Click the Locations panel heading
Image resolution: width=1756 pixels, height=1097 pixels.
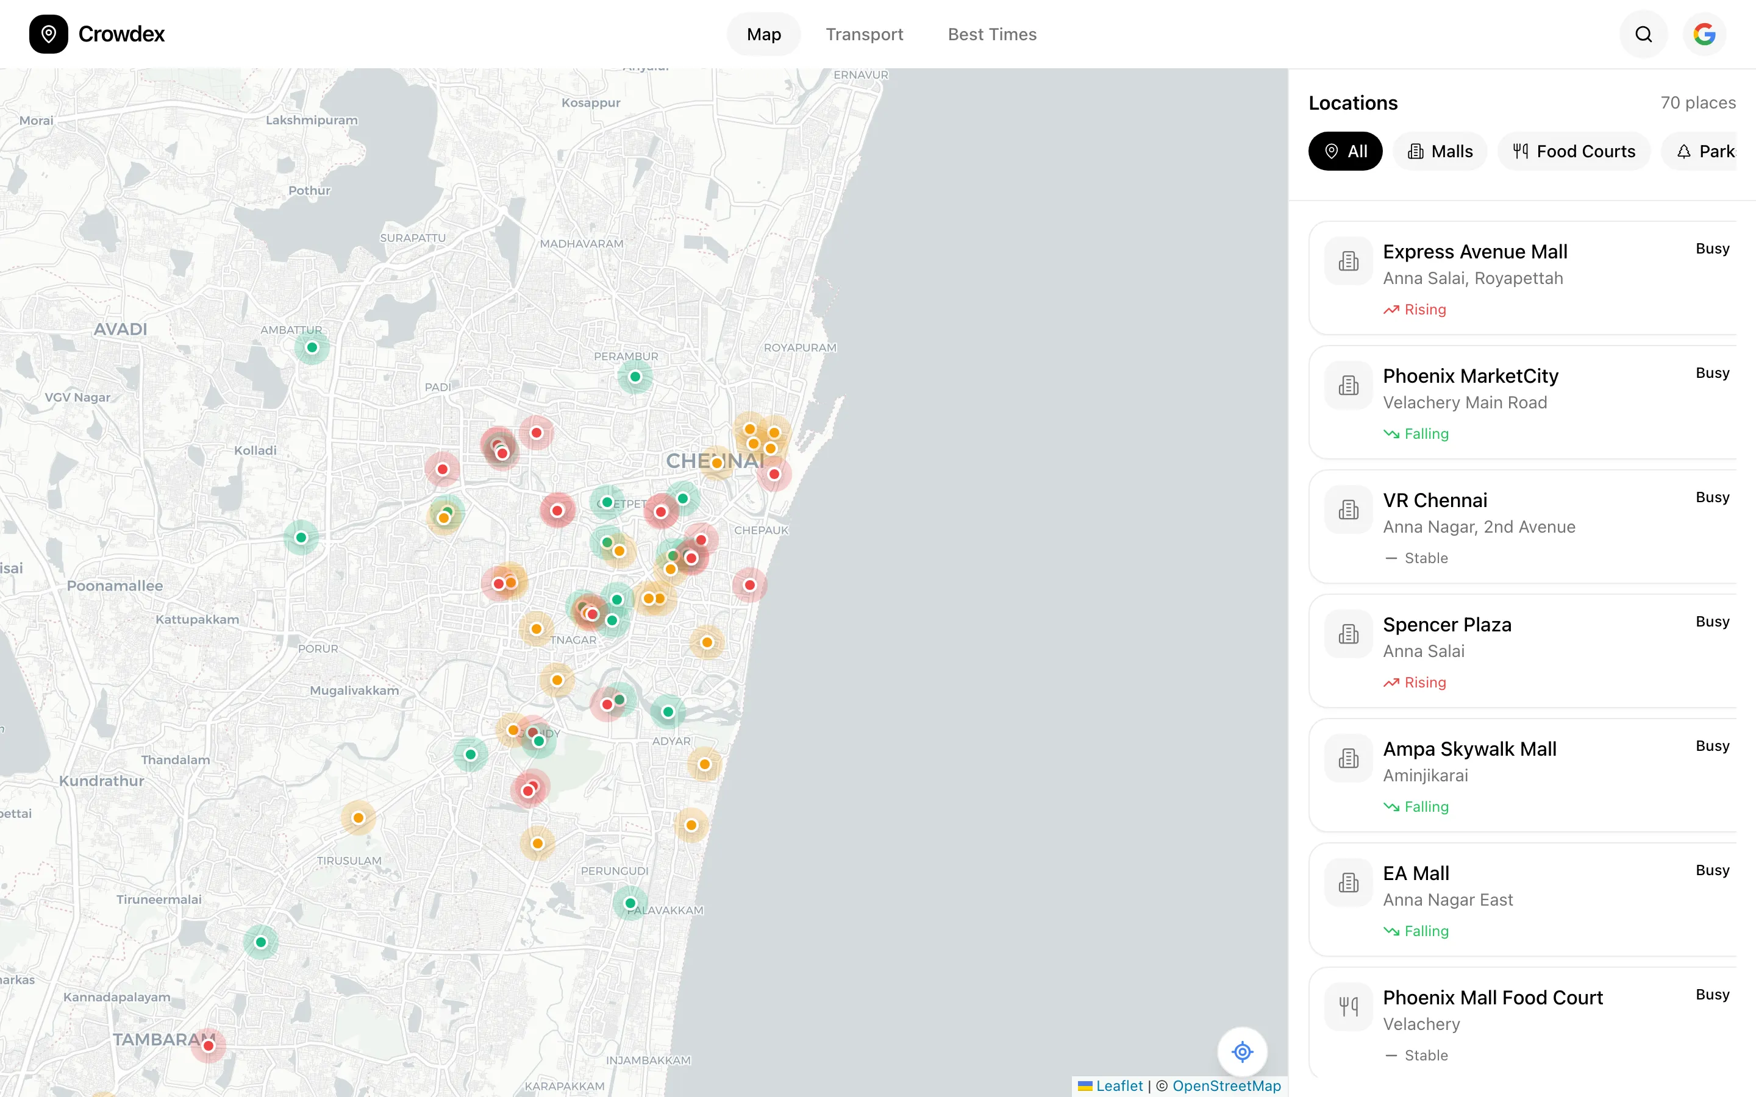1352,103
